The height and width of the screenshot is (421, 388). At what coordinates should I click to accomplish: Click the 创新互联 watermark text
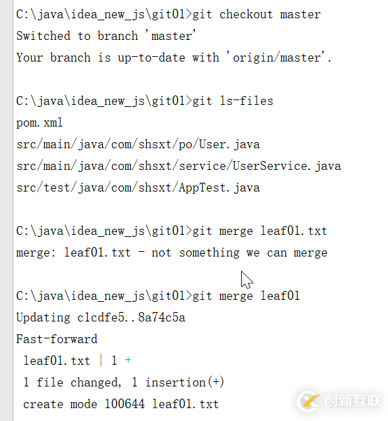point(353,401)
